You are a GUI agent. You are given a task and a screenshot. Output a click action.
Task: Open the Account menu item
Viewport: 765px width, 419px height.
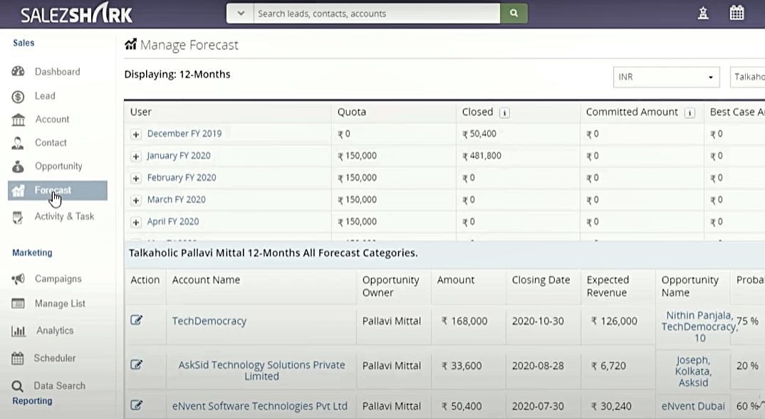(x=52, y=120)
